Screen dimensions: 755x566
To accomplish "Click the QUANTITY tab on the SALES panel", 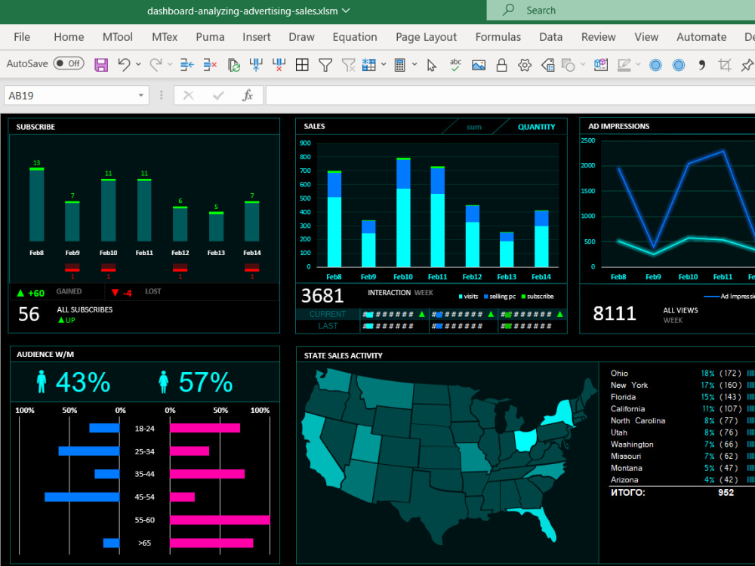I will pyautogui.click(x=536, y=126).
